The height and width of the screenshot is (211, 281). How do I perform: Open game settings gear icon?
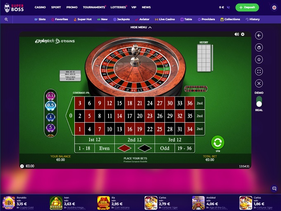pos(243,34)
